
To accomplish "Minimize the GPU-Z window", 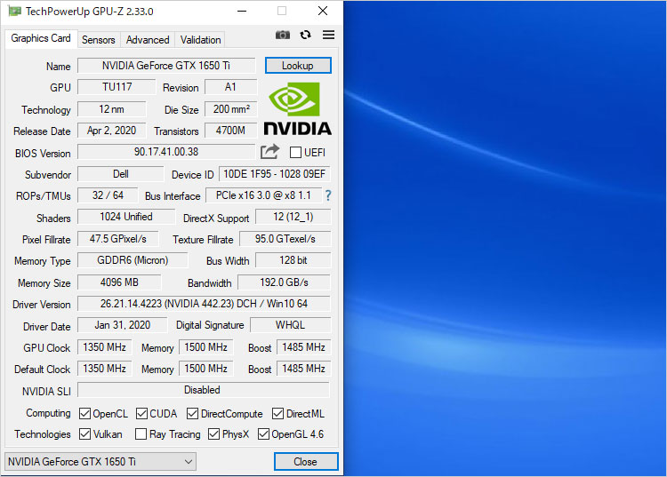I will (242, 11).
